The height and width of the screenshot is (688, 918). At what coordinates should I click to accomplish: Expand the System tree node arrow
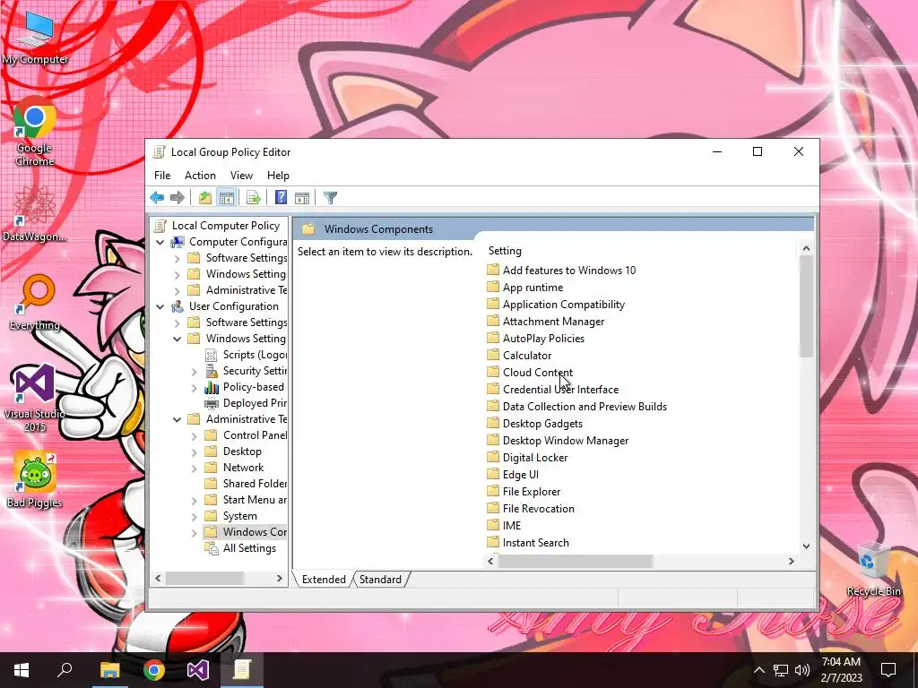pyautogui.click(x=194, y=517)
